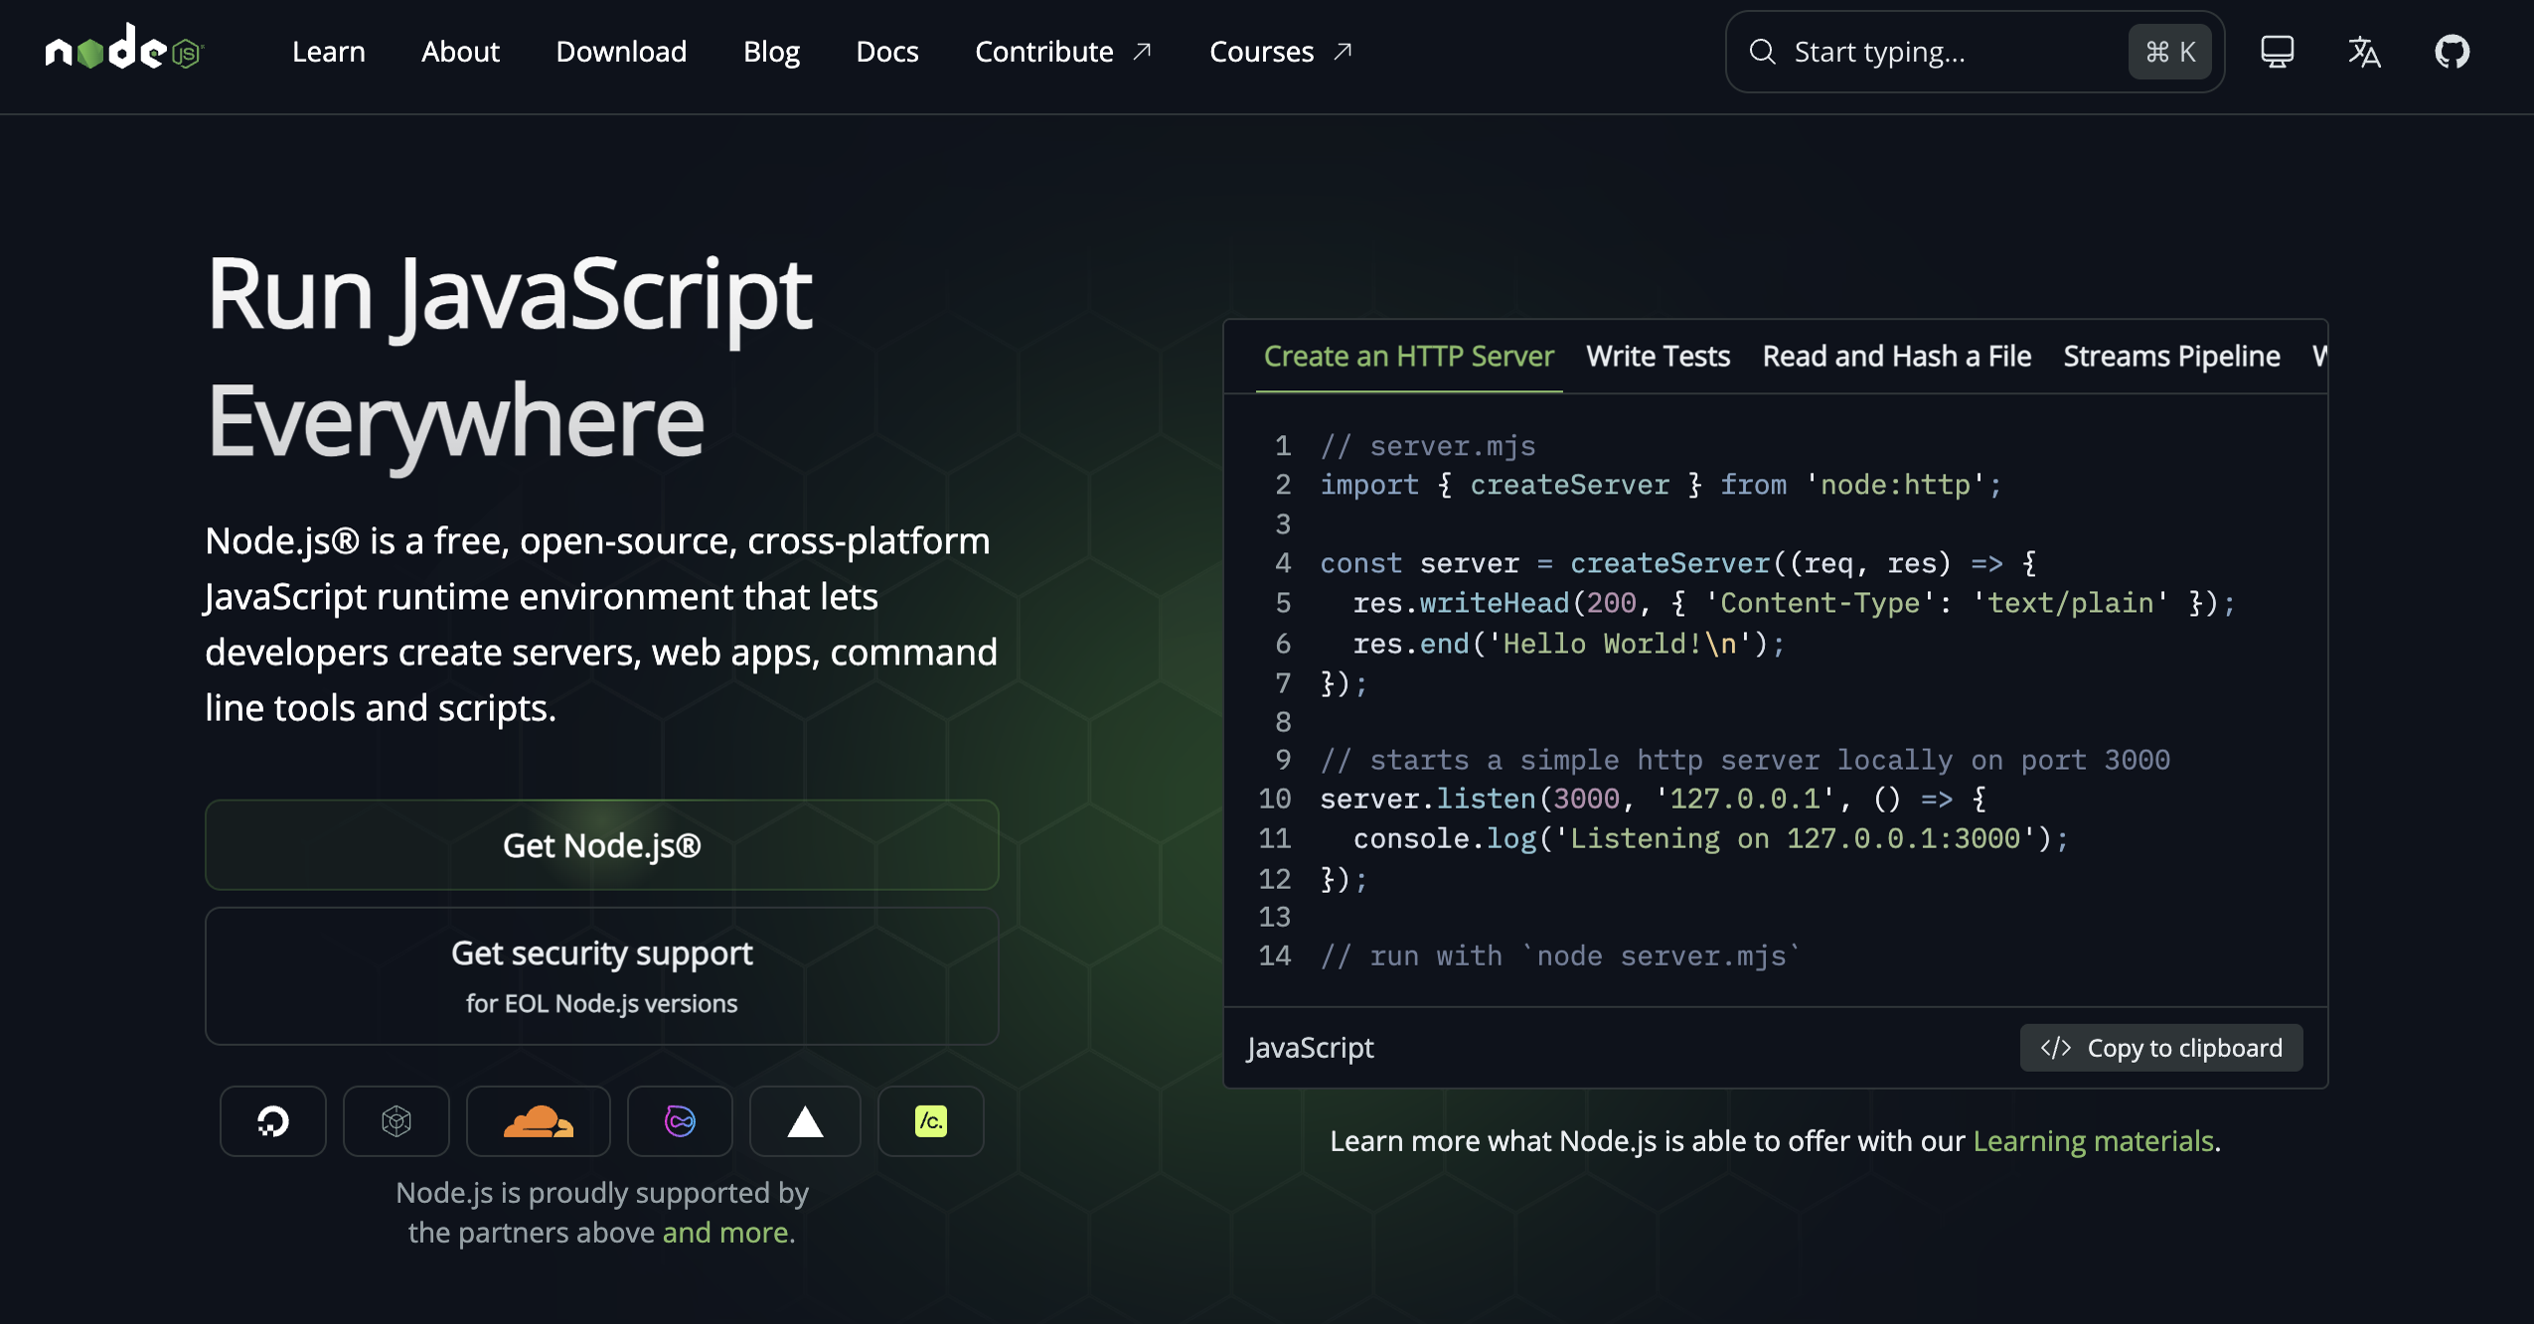Visit the DigitalOcean partner logo
This screenshot has height=1324, width=2534.
click(272, 1120)
